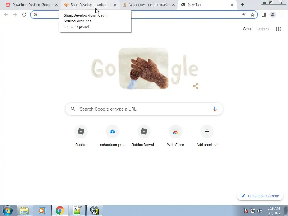288x216 pixels.
Task: Open the SharpDevelop SD taskbar icon
Action: pos(94,210)
